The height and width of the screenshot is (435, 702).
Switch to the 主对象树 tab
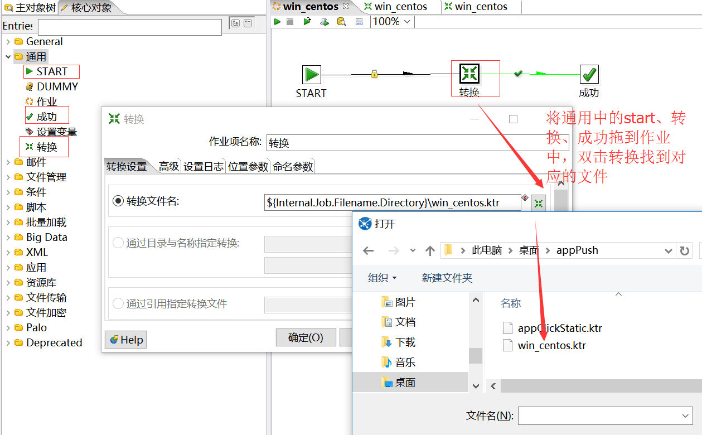(x=29, y=7)
